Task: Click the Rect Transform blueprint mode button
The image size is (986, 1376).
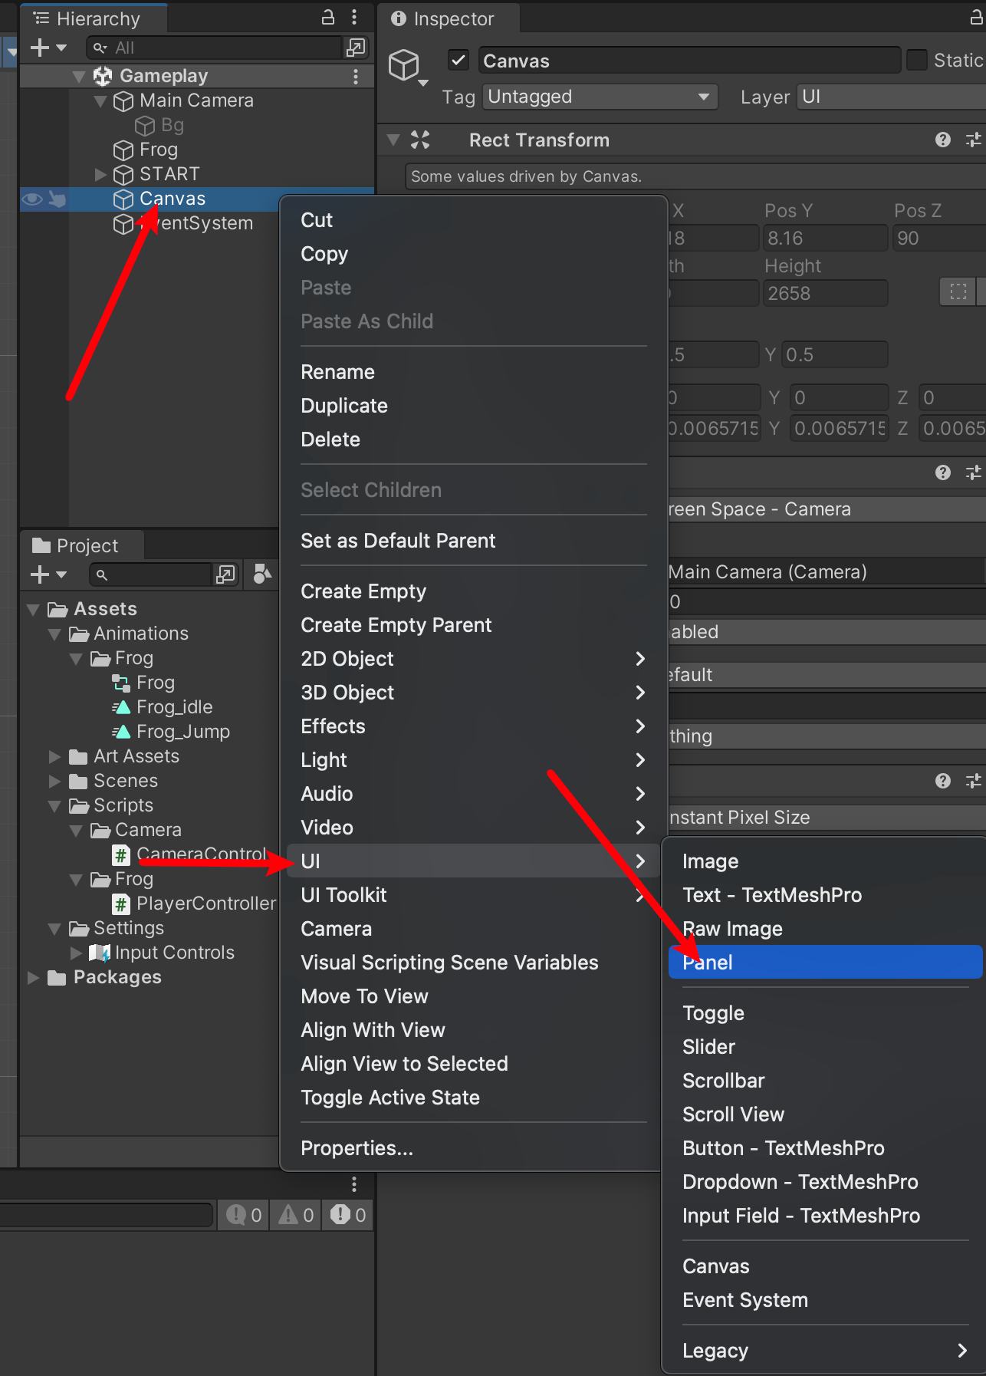Action: [x=958, y=291]
